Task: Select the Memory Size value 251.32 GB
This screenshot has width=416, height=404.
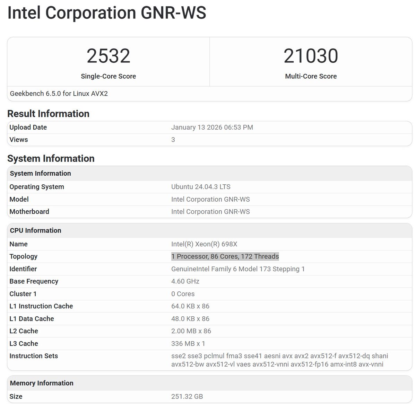Action: coord(187,396)
